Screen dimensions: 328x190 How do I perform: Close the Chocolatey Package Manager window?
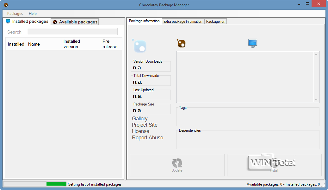pyautogui.click(x=319, y=3)
